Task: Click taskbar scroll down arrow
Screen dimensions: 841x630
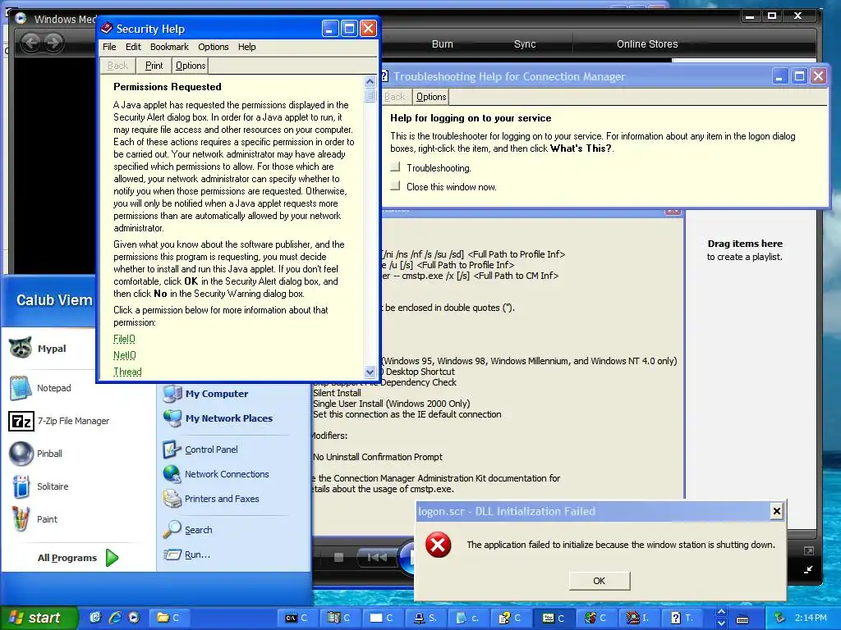Action: pyautogui.click(x=721, y=623)
